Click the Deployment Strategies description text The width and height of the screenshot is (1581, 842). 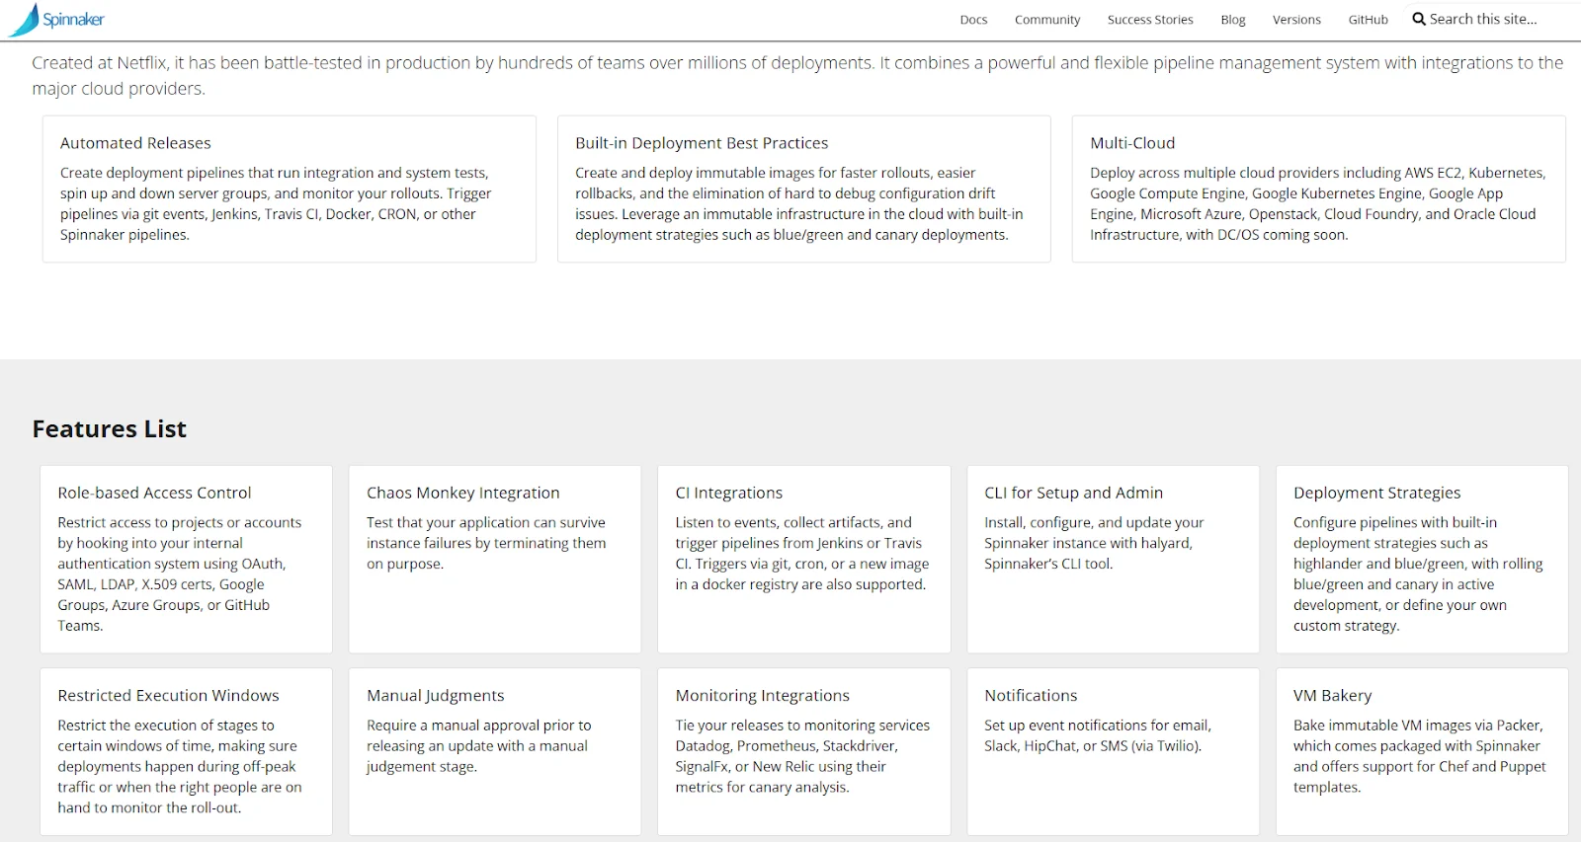tap(1418, 574)
